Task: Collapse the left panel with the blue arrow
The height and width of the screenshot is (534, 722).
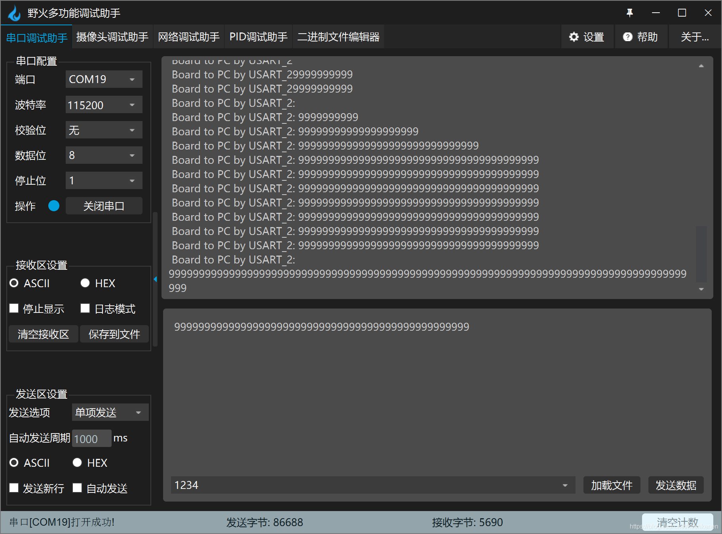Action: pyautogui.click(x=155, y=279)
